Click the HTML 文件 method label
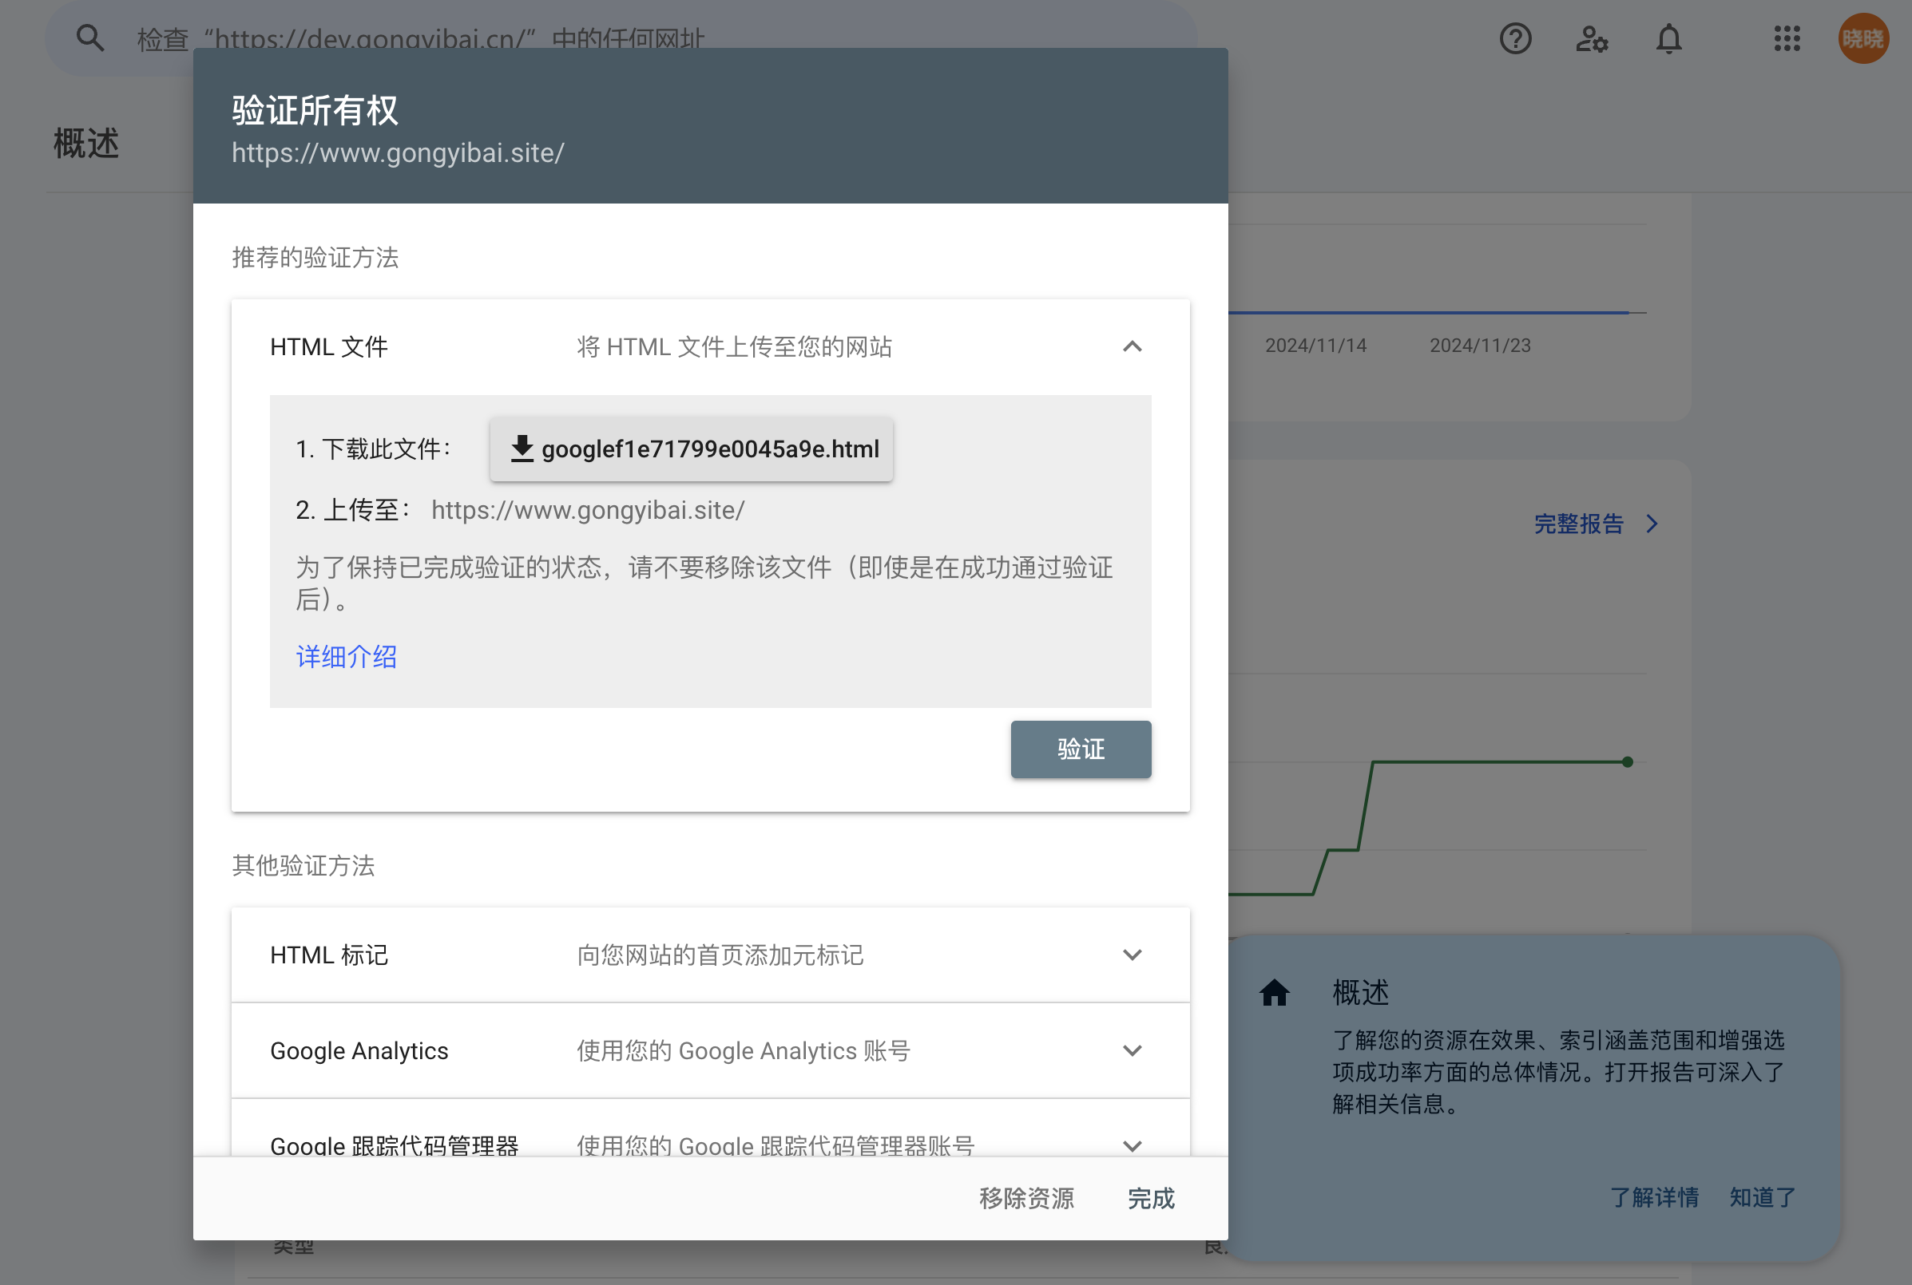 pos(329,346)
